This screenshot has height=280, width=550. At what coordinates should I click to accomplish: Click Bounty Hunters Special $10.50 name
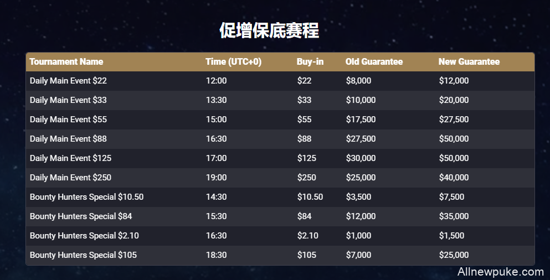(x=86, y=197)
